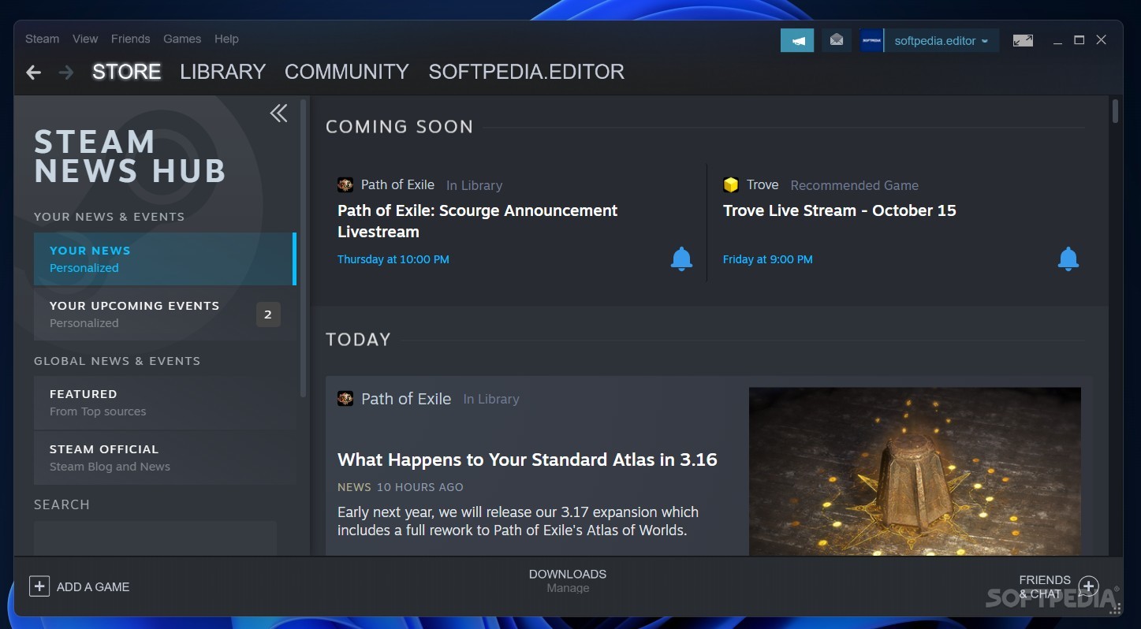Click Thursday at 10:00 PM event time

pyautogui.click(x=393, y=259)
